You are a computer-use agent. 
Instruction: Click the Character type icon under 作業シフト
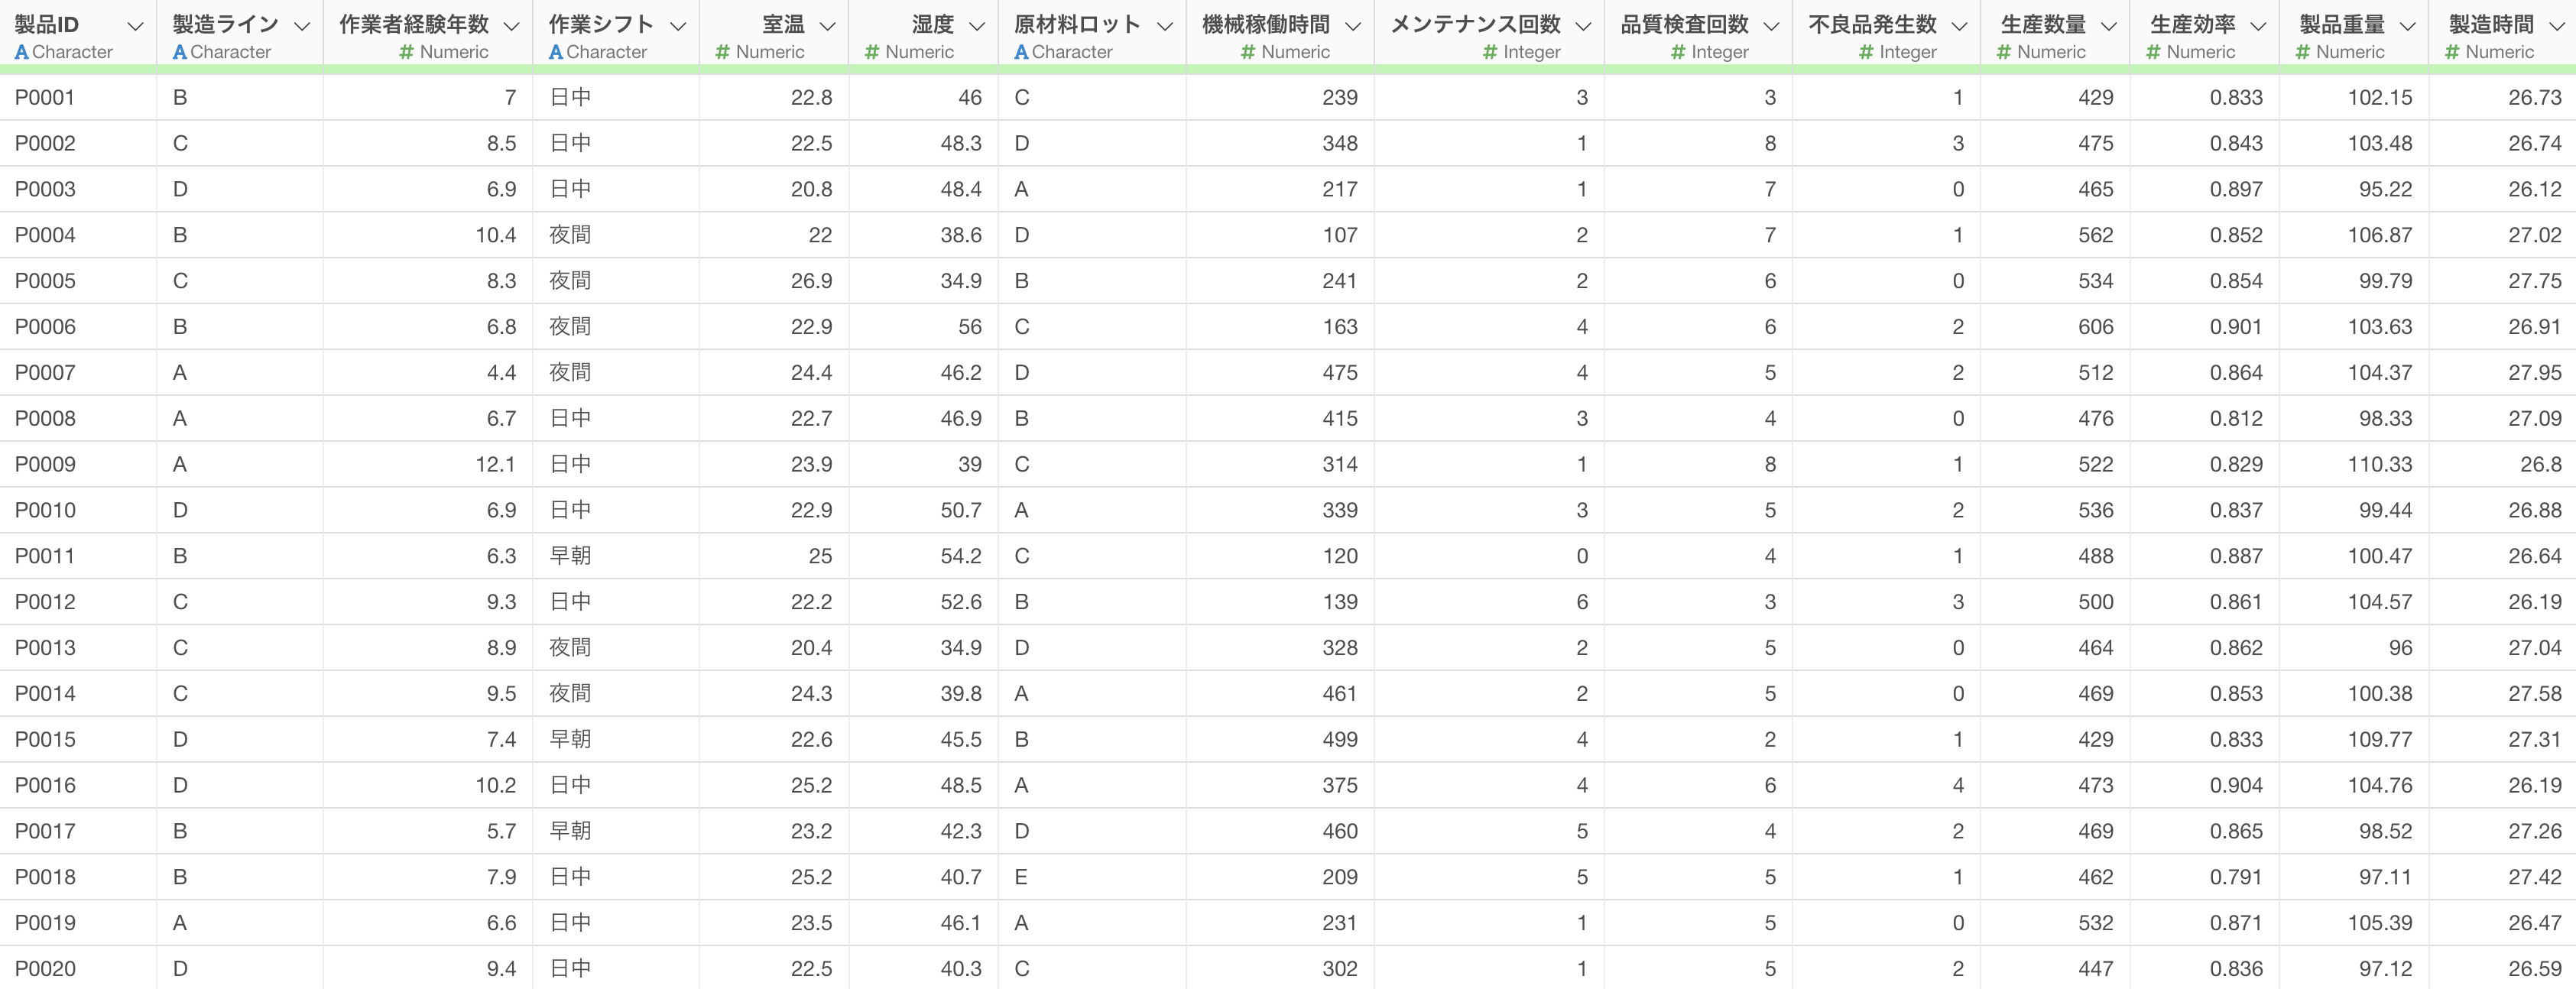[x=556, y=52]
